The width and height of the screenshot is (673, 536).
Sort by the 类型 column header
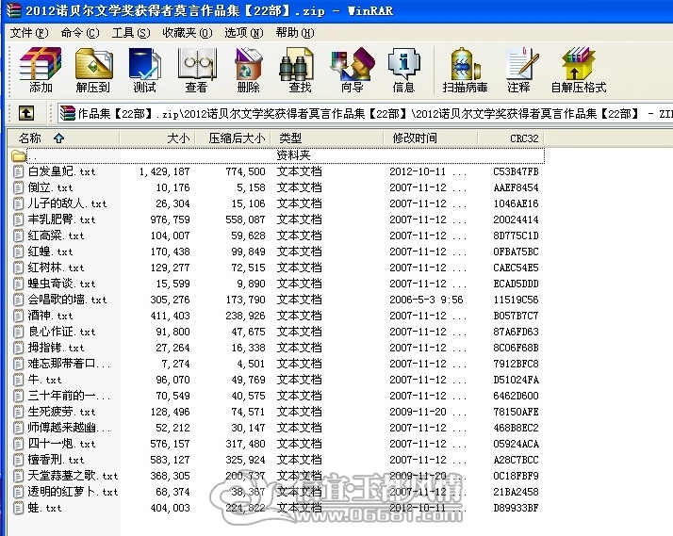[327, 138]
